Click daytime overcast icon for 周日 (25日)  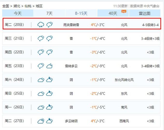[x=41, y=94]
